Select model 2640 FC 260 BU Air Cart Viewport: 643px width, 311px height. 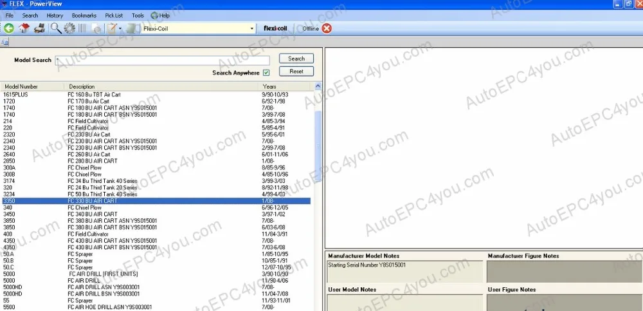156,154
